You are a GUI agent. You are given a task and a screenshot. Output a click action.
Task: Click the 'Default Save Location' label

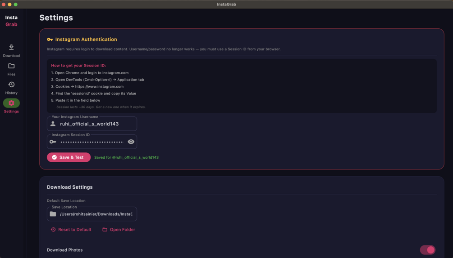coord(66,201)
